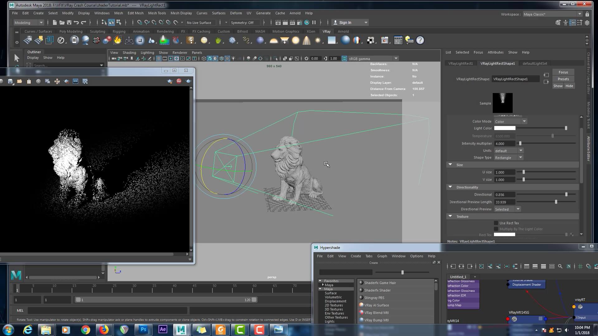
Task: Open the sRGB gamma view transform dropdown
Action: point(396,58)
